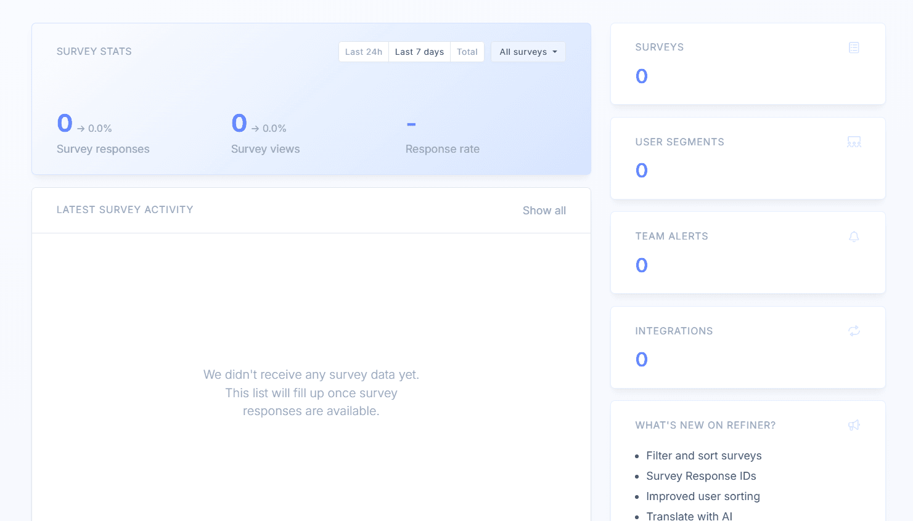Click the zero count in User Segments card

tap(642, 171)
